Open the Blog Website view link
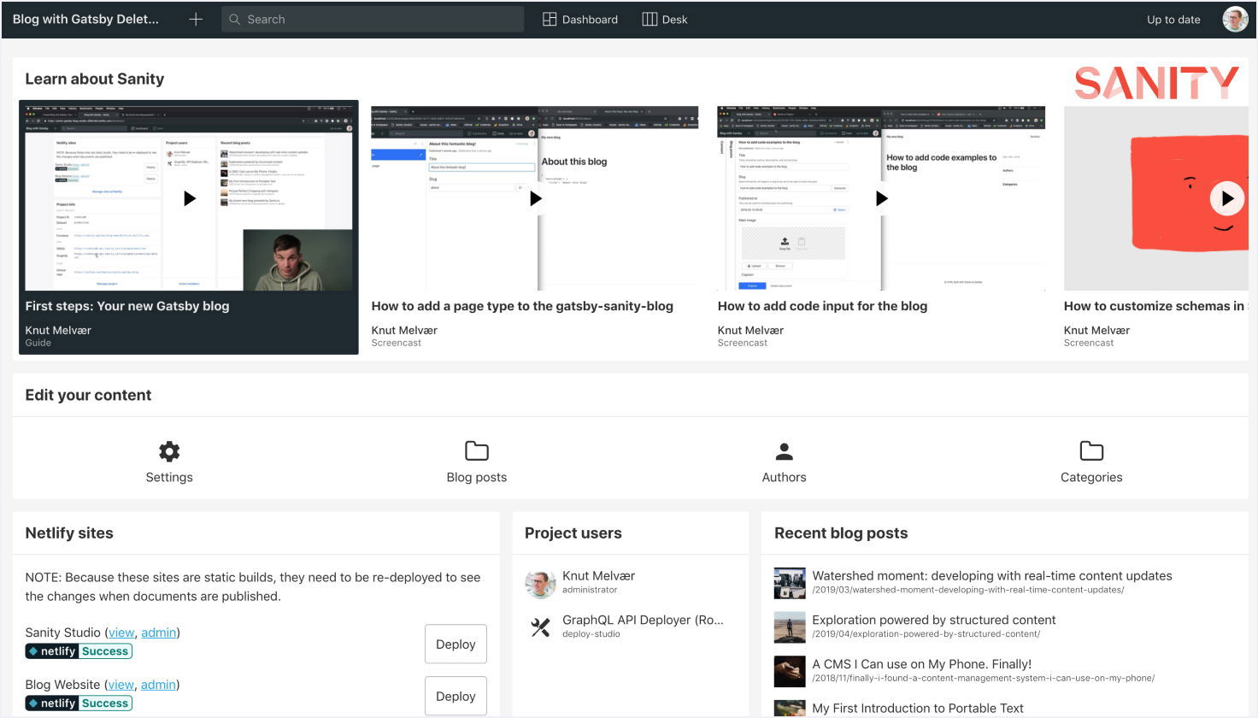1258x718 pixels. click(121, 685)
